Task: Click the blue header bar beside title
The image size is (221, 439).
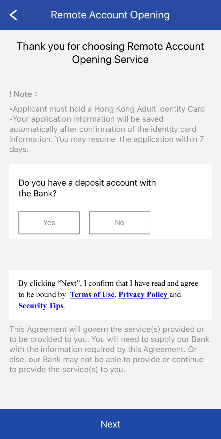Action: [x=198, y=15]
